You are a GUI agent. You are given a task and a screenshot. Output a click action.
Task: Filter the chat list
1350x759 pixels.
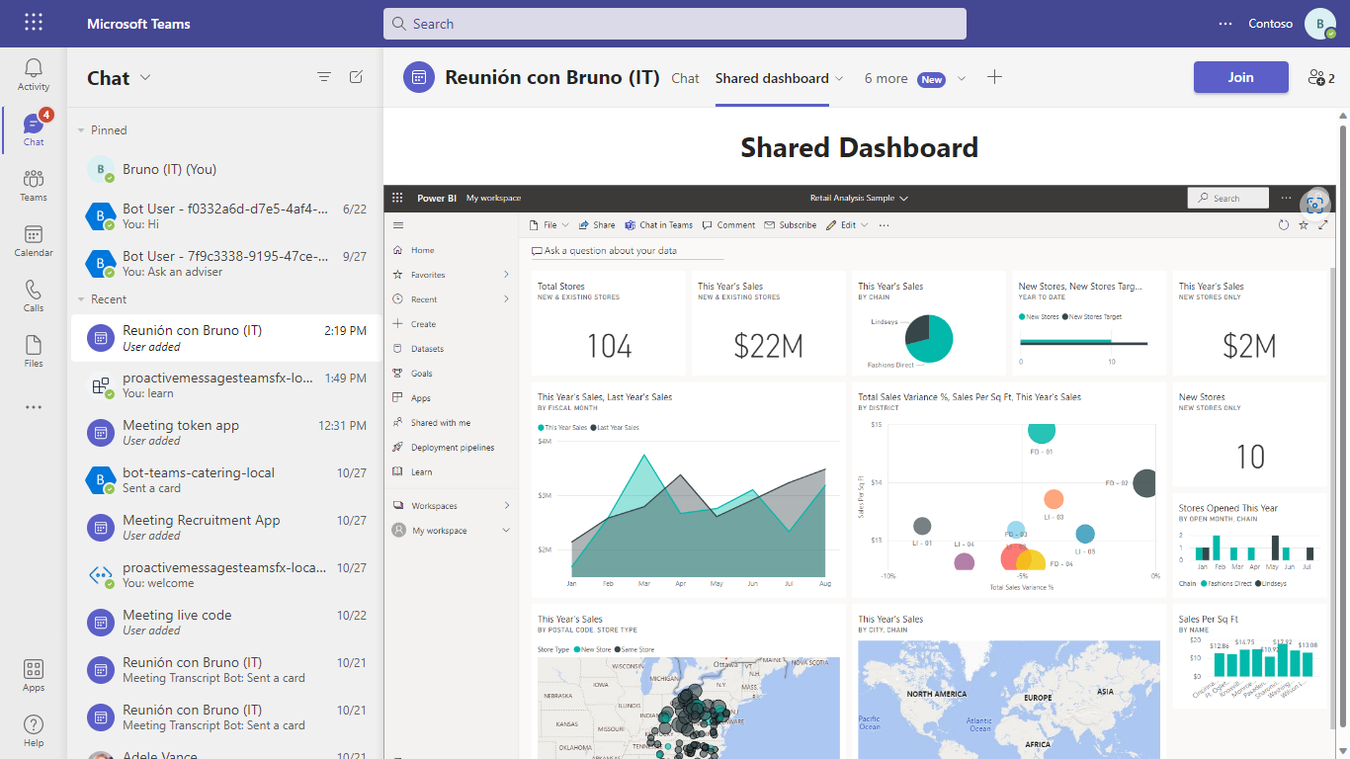tap(324, 77)
